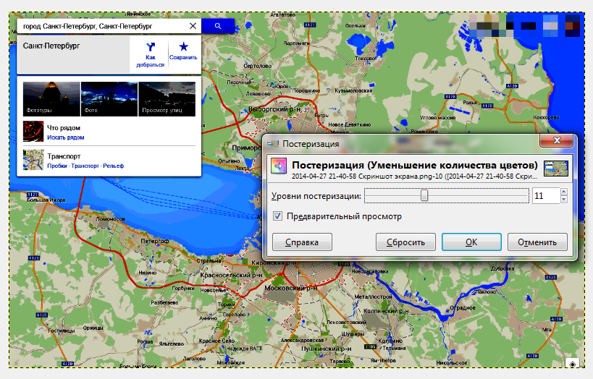
Task: Click the locate-me icon on the map
Action: coord(572,364)
